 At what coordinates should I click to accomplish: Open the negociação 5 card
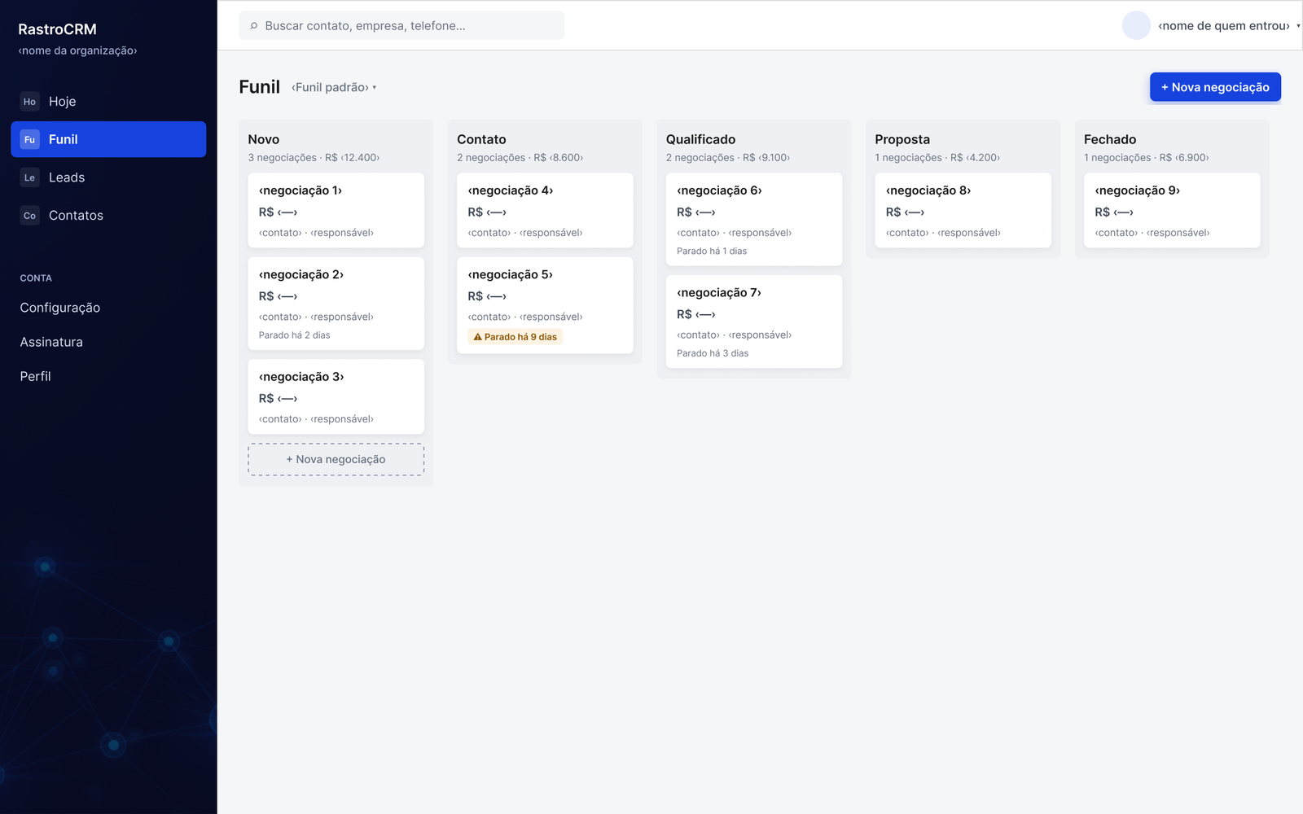[x=545, y=305]
